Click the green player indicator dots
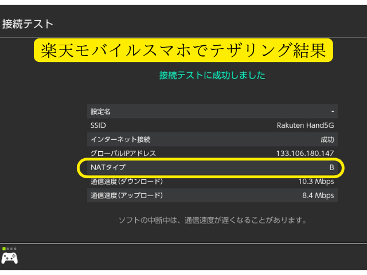Image resolution: width=367 pixels, height=275 pixels. coord(9,249)
